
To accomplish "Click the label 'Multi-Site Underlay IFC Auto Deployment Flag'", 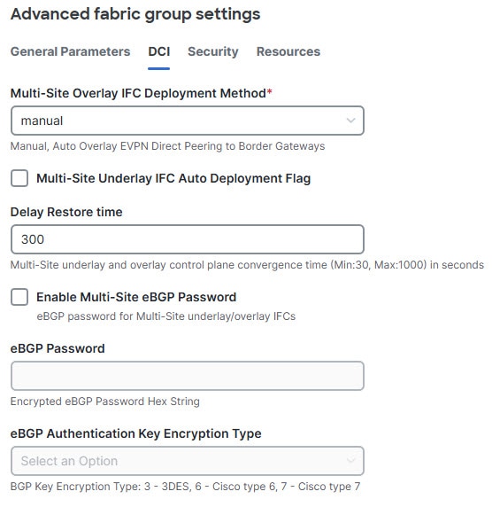I will [173, 178].
